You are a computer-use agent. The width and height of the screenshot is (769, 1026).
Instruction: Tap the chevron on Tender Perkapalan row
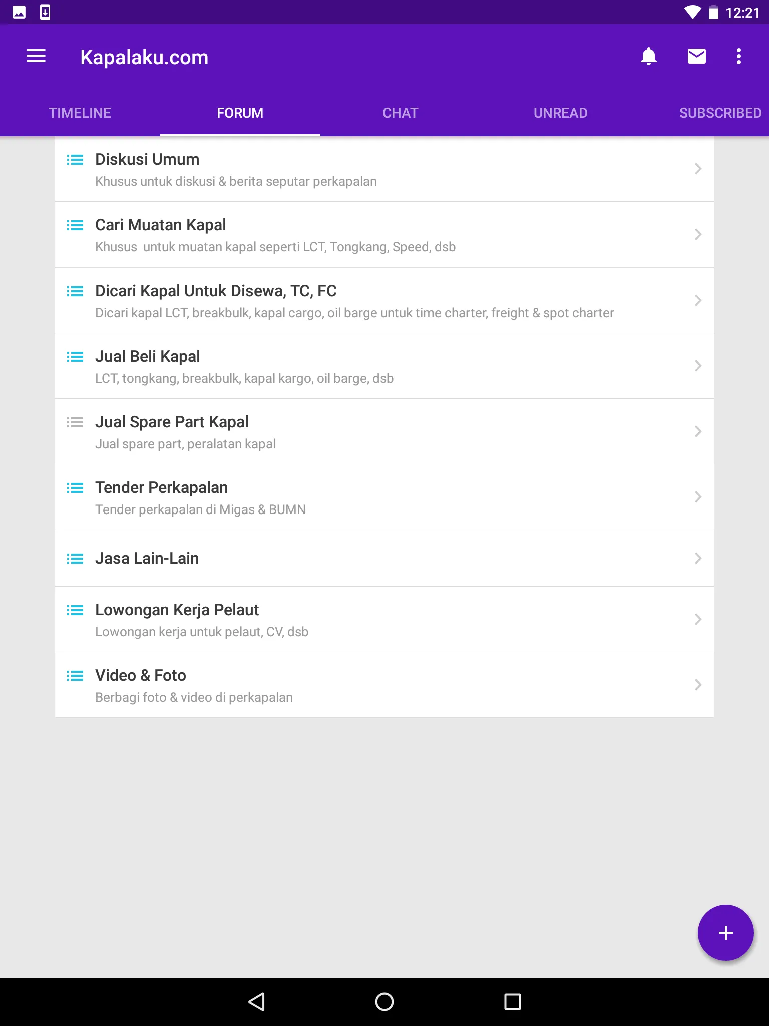click(698, 497)
